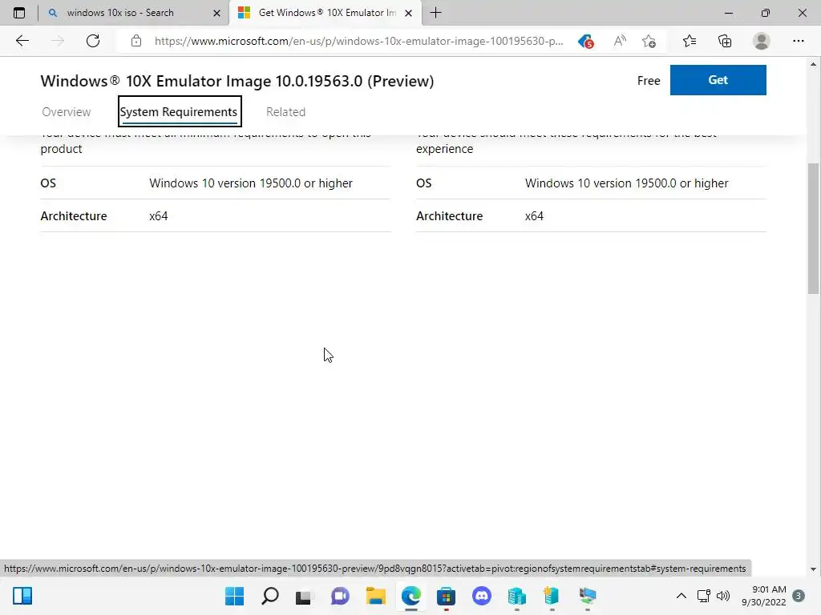Screen dimensions: 821x615
Task: Switch to the Related tab
Action: [285, 112]
